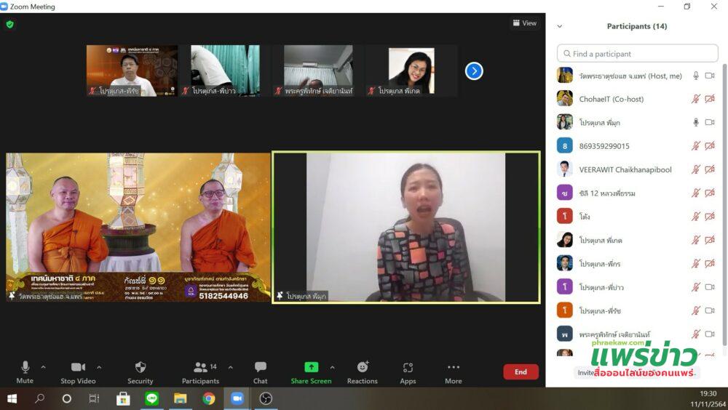
Task: Open LINE app from Windows taskbar
Action: pos(151,398)
